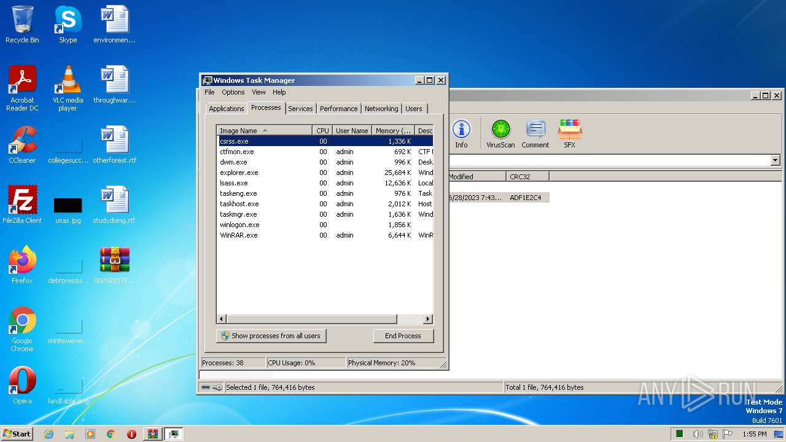Click the volume speaker tray icon

(x=698, y=434)
